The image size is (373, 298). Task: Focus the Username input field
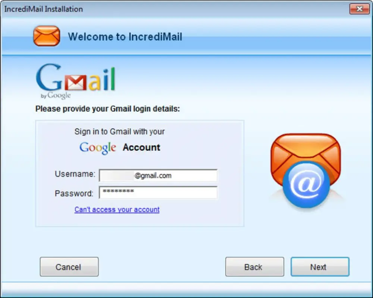point(158,175)
